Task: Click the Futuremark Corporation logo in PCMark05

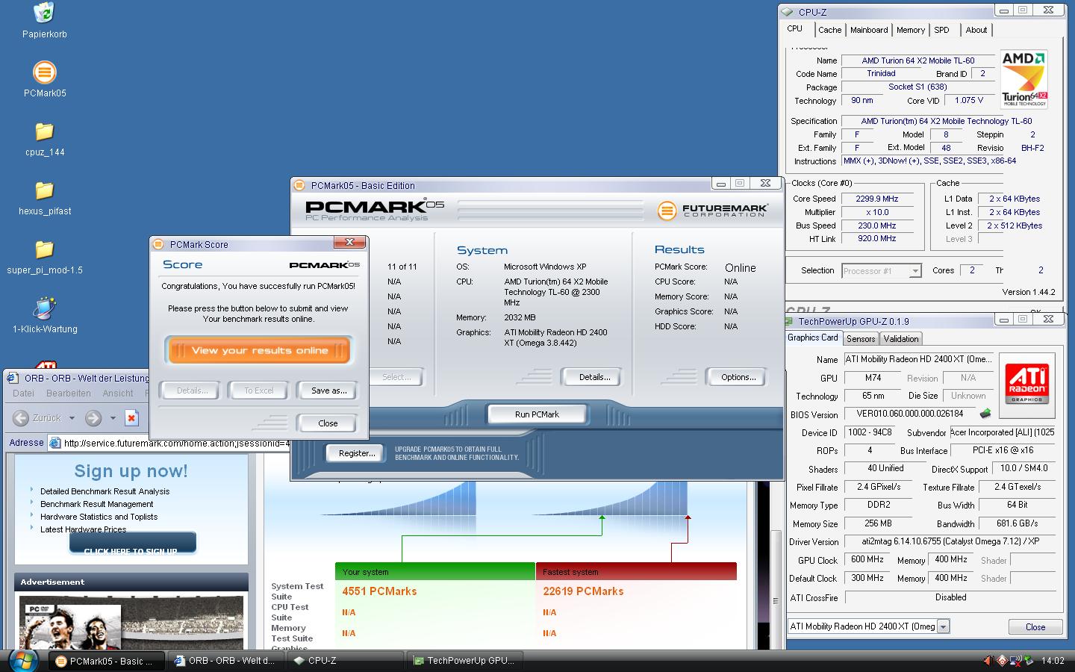Action: click(x=713, y=210)
